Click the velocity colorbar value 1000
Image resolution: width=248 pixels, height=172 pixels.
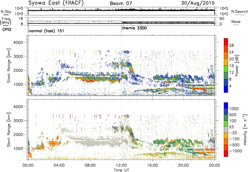coord(234,109)
